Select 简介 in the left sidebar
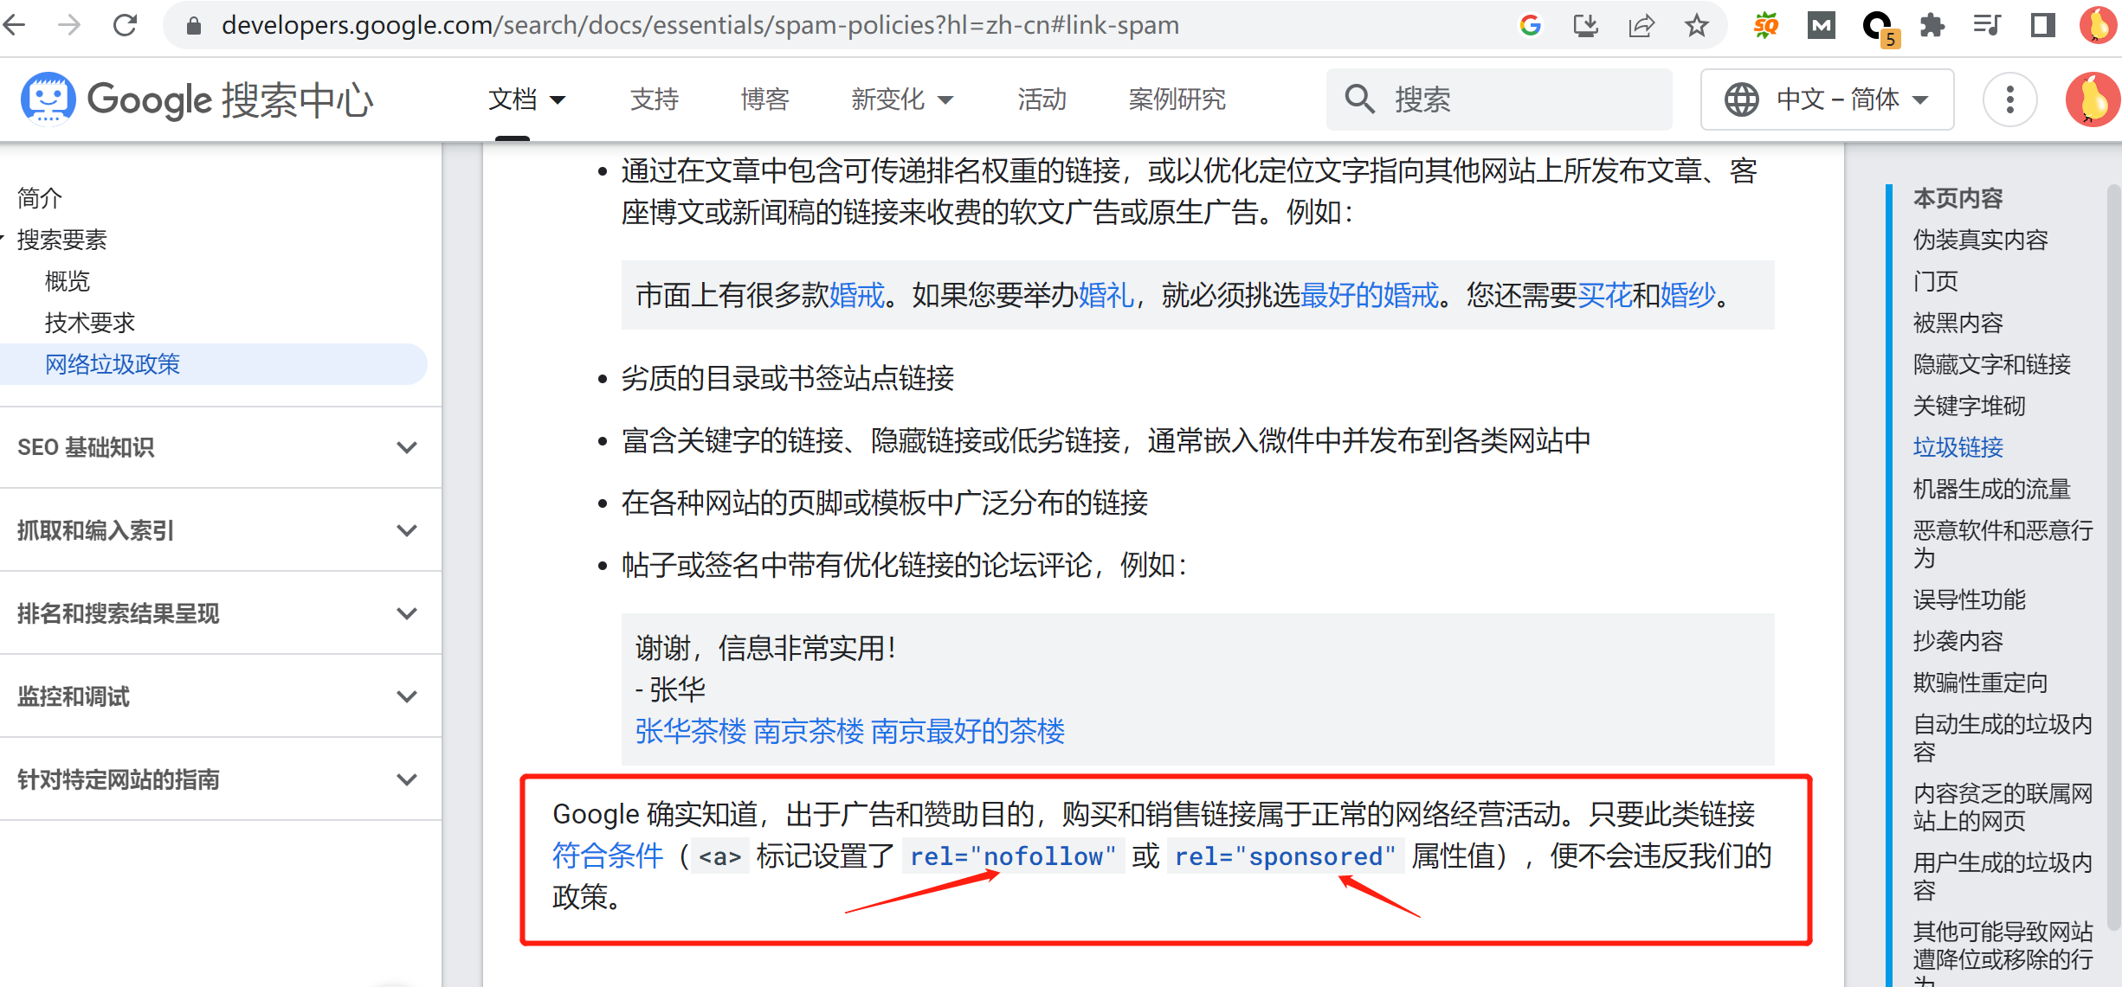The image size is (2122, 987). [40, 198]
